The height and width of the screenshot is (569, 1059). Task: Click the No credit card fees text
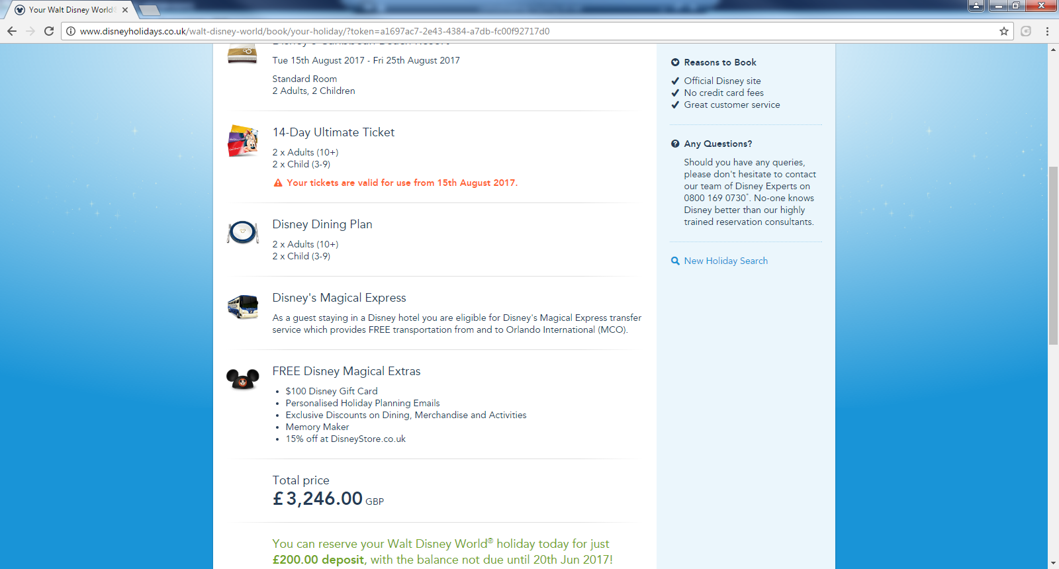pyautogui.click(x=724, y=93)
